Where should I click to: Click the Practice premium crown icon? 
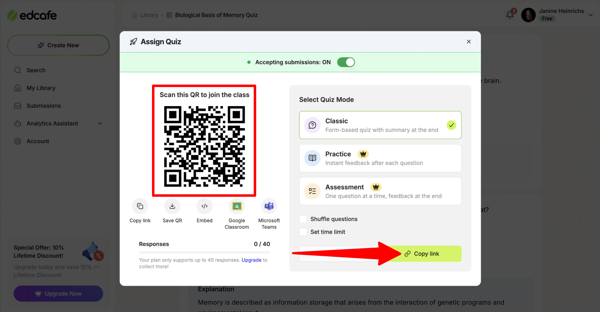[363, 154]
